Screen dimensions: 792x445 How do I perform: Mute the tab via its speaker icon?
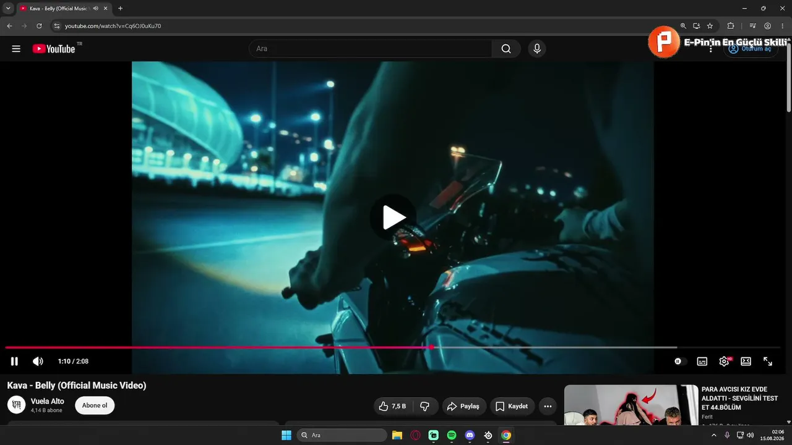pos(95,8)
